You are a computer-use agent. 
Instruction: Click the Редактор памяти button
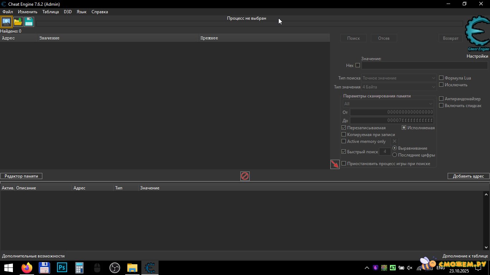click(x=21, y=176)
